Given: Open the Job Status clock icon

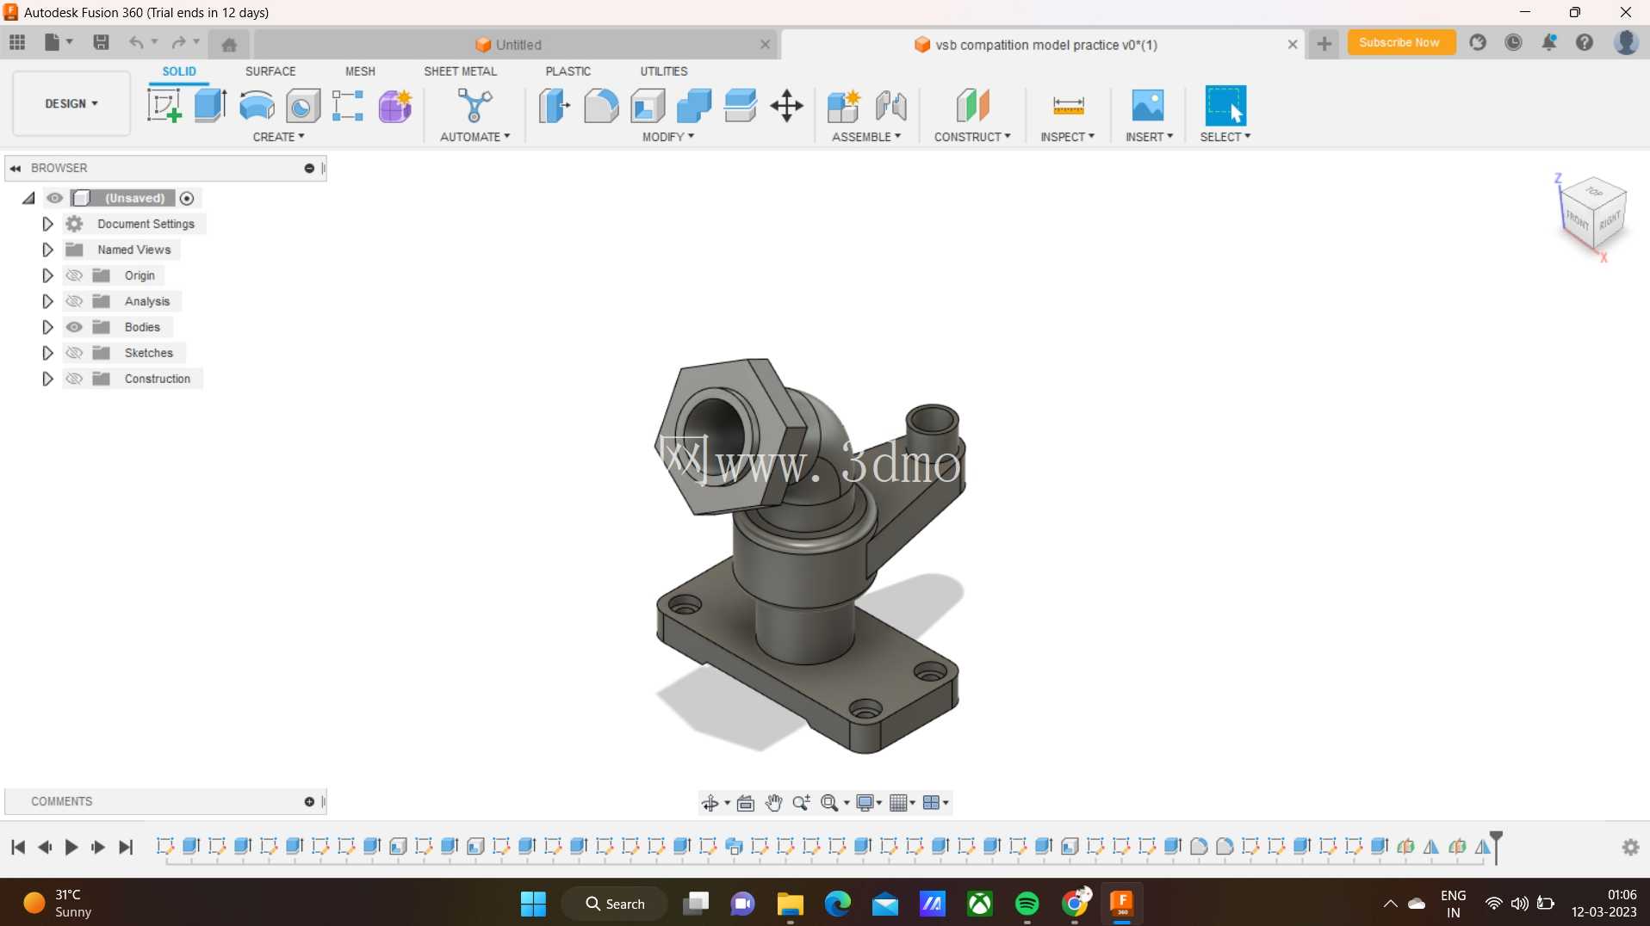Looking at the screenshot, I should (x=1513, y=42).
